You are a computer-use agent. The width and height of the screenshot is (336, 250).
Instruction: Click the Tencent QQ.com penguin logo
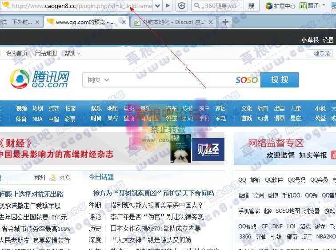[x=40, y=79]
